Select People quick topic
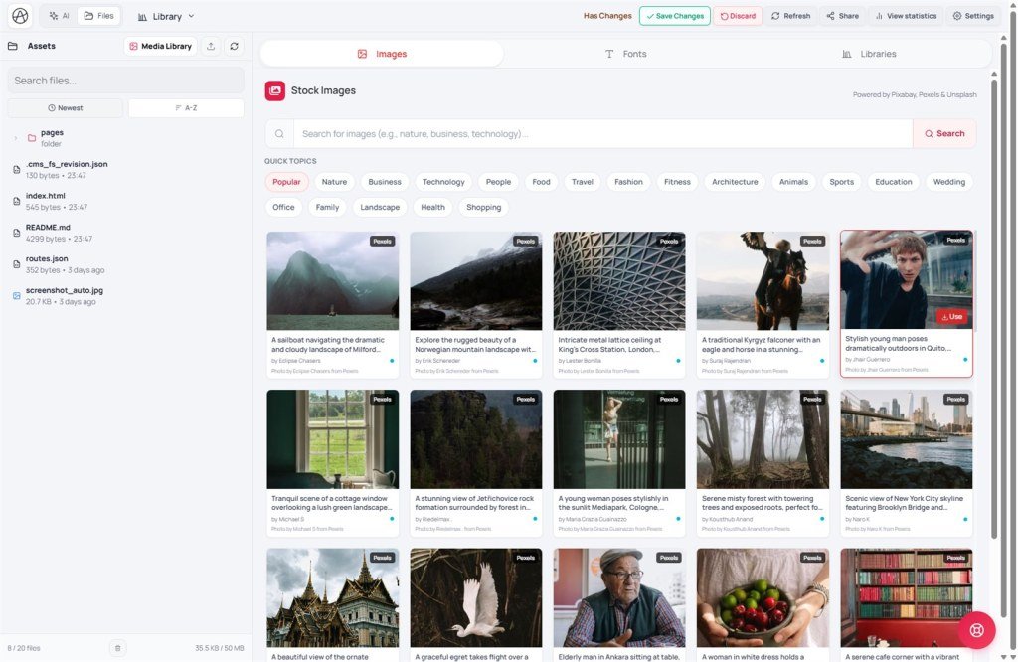Image resolution: width=1018 pixels, height=662 pixels. (498, 182)
